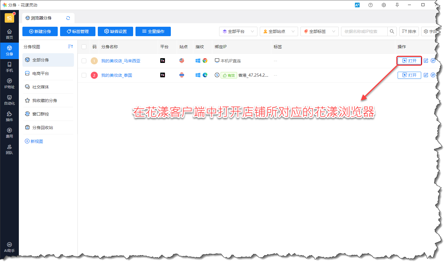Launch the AI助手 assistant
Viewport: 448px width, 266px height.
(9, 247)
